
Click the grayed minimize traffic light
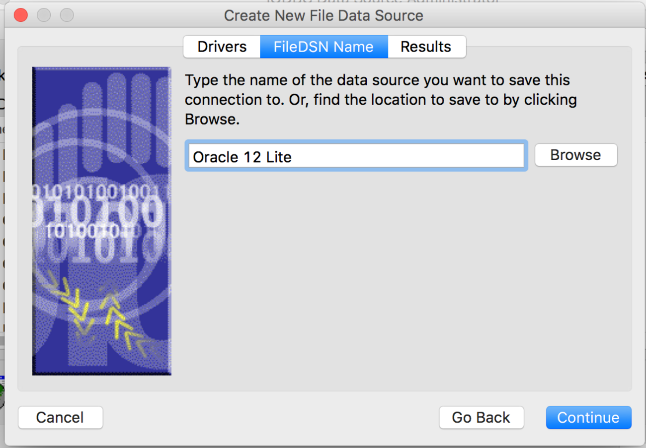[44, 15]
